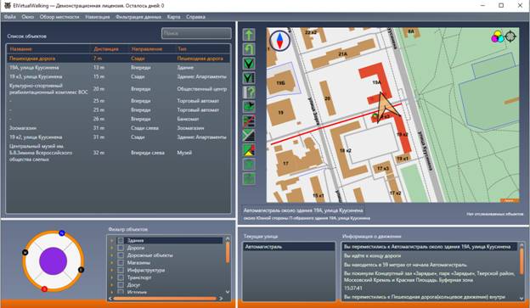Image resolution: width=530 pixels, height=308 pixels.
Task: Toggle the Досуг filter checkbox
Action: 121,285
